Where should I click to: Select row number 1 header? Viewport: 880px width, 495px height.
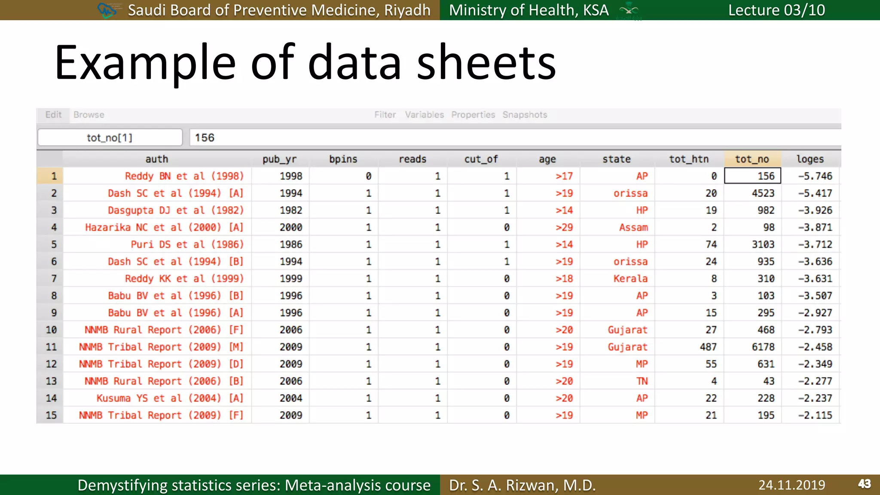pyautogui.click(x=50, y=176)
